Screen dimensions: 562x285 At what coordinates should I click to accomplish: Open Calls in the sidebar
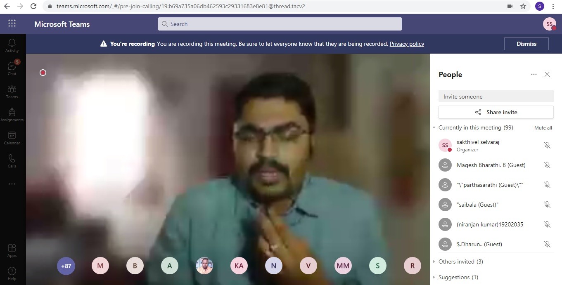click(12, 160)
